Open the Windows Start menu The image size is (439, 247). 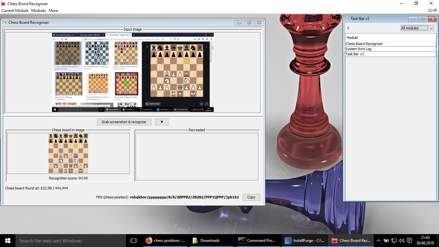pos(8,241)
